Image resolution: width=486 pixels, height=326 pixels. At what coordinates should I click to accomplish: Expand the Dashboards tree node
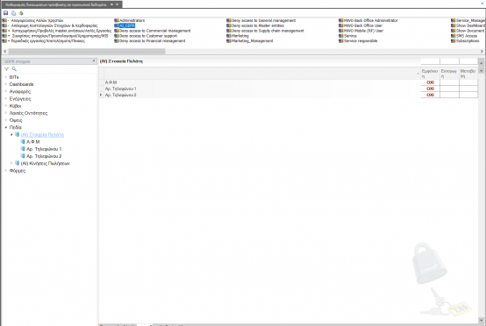[6, 84]
